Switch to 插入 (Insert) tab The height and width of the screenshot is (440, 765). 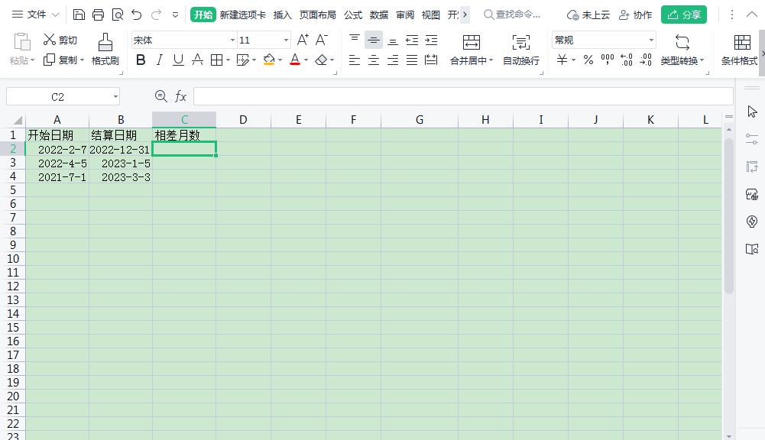(x=282, y=15)
